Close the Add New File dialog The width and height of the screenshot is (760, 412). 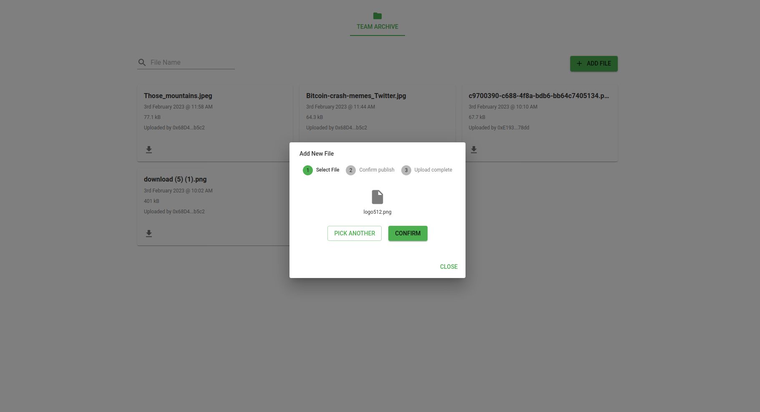pyautogui.click(x=449, y=267)
